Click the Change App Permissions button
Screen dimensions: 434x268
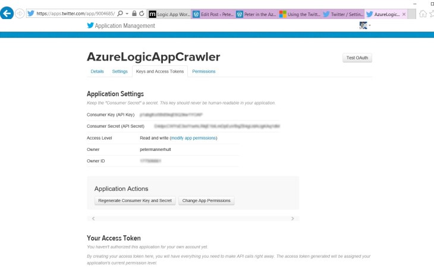207,201
